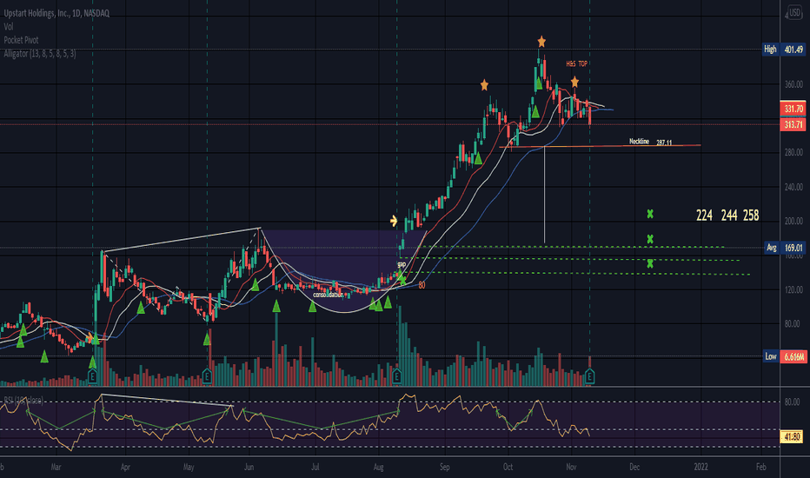810x478 pixels.
Task: Select the orange star below H&S TOP text
Action: coord(574,82)
